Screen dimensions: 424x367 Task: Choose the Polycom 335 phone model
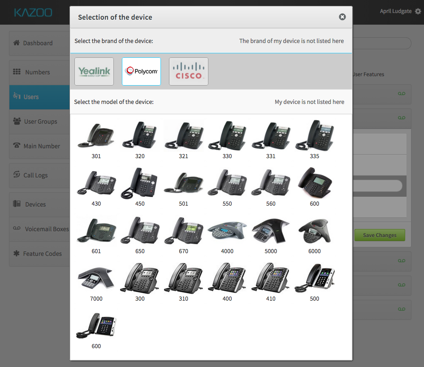(x=315, y=140)
